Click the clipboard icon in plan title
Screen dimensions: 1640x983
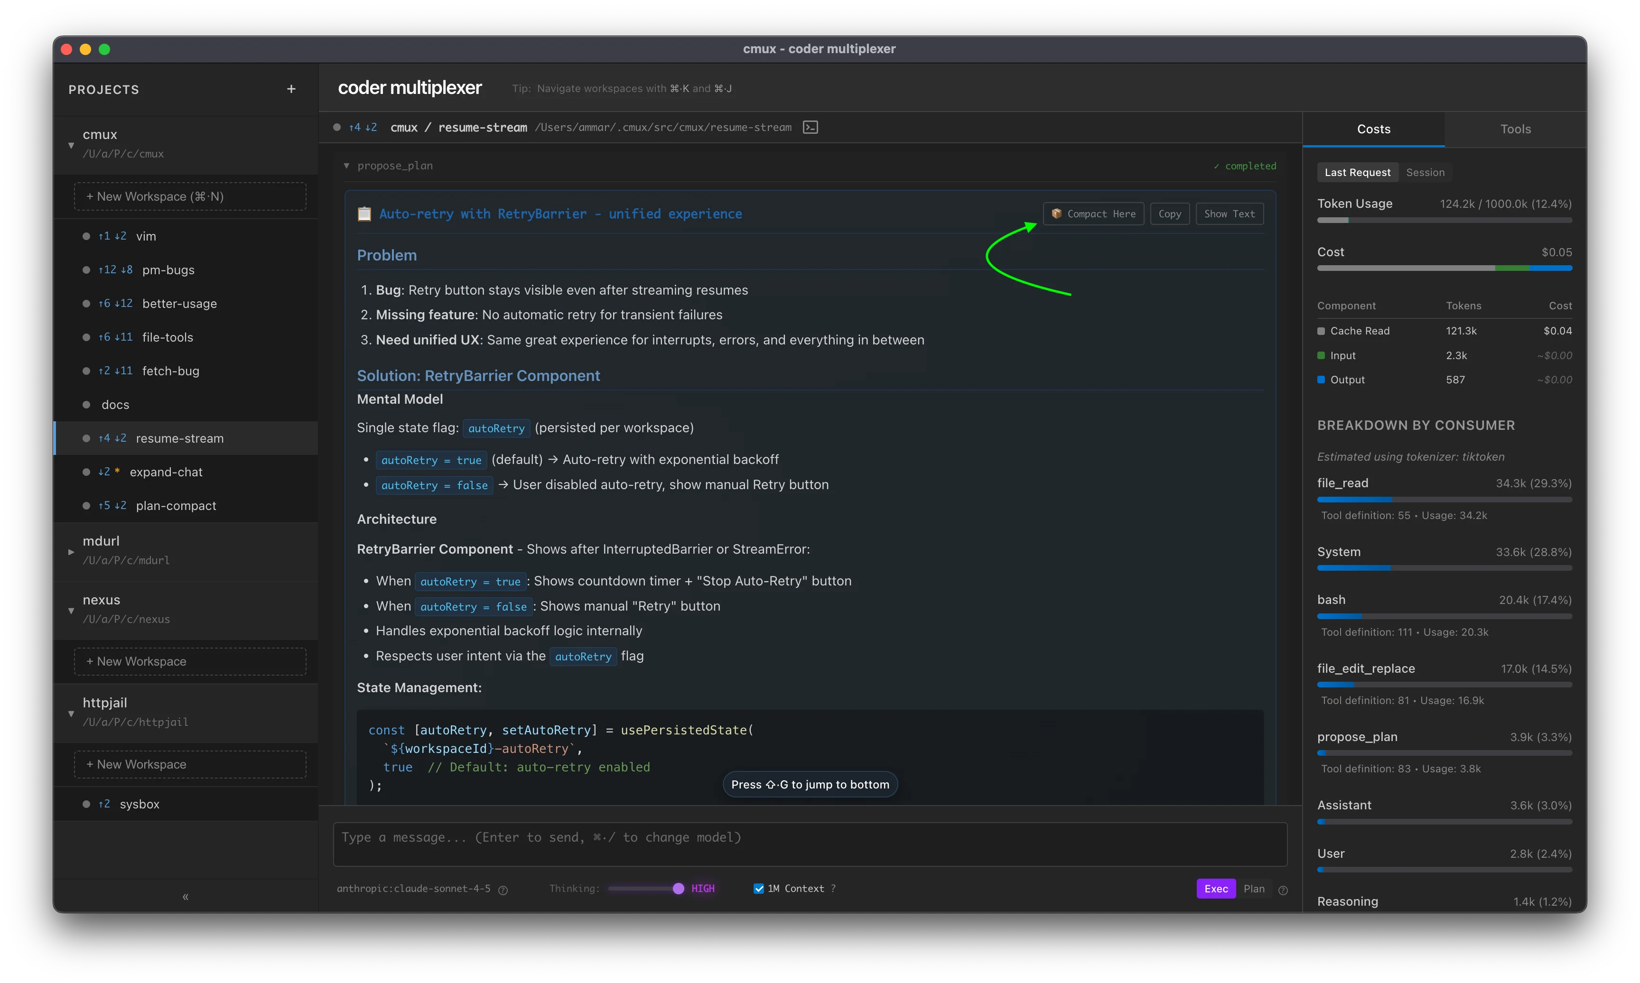364,214
